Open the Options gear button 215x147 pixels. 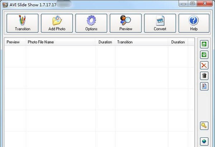click(91, 23)
